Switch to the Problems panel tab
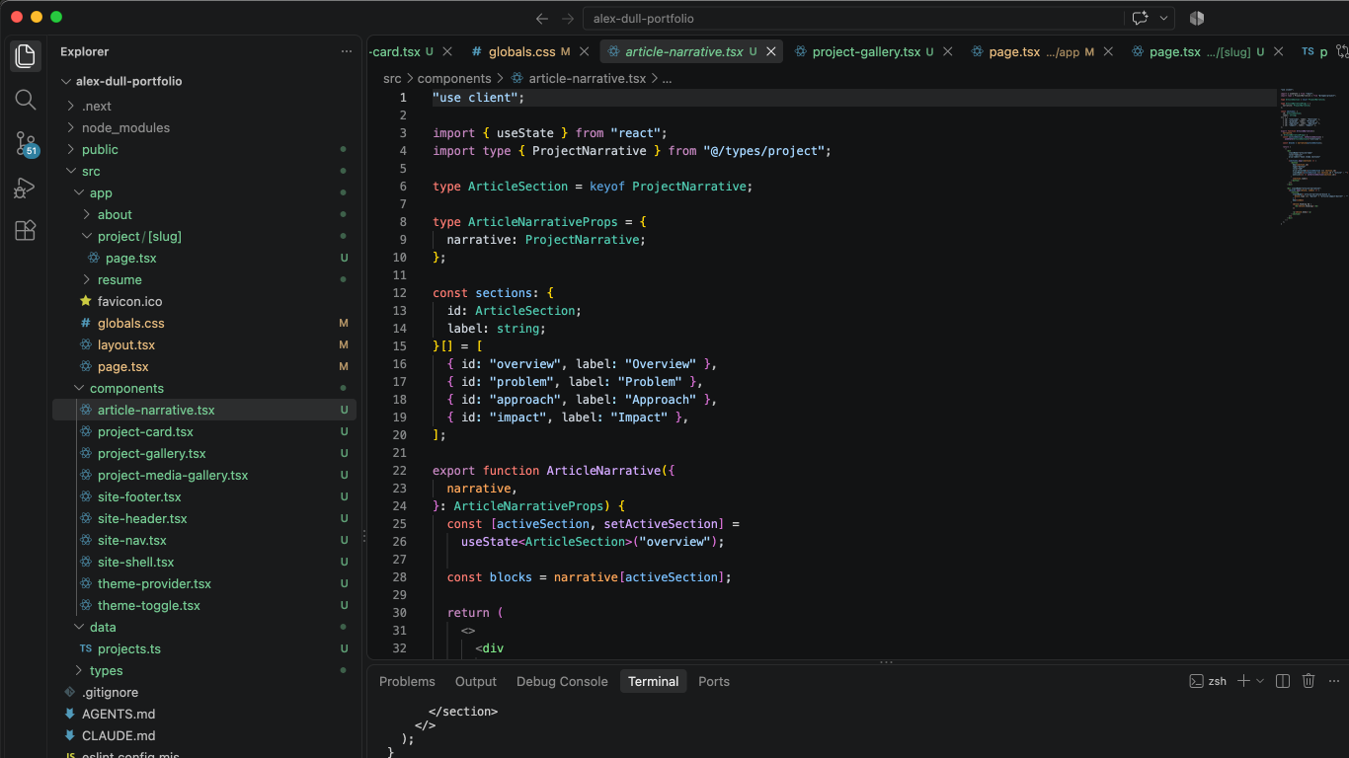The height and width of the screenshot is (758, 1349). click(x=407, y=681)
